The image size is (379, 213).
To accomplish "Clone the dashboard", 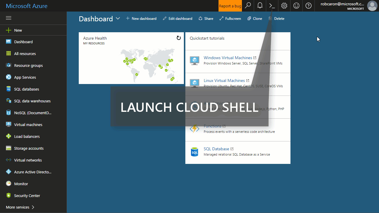I will pyautogui.click(x=255, y=18).
